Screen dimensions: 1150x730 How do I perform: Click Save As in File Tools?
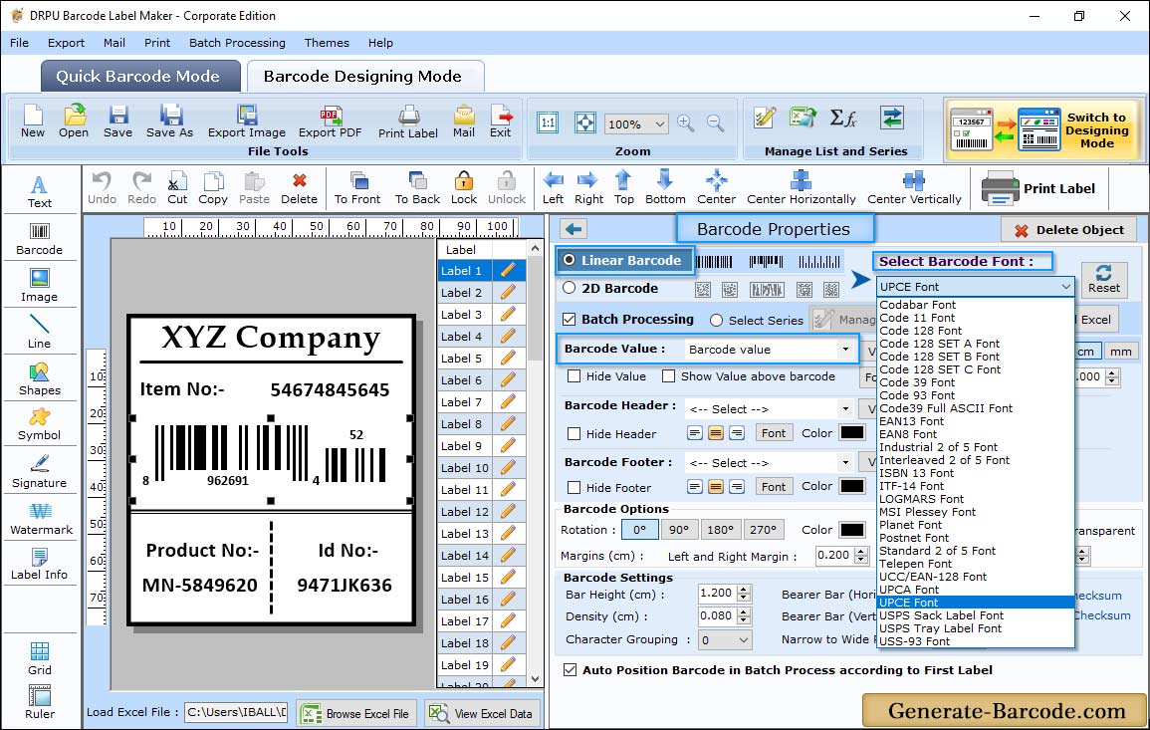(169, 122)
